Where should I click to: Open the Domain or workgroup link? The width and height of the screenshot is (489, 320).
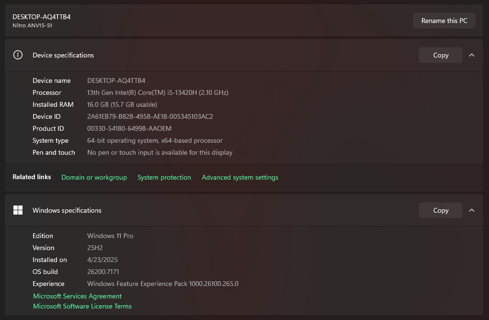pos(94,177)
